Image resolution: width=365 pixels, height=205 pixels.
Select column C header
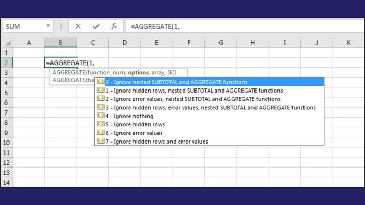(93, 43)
